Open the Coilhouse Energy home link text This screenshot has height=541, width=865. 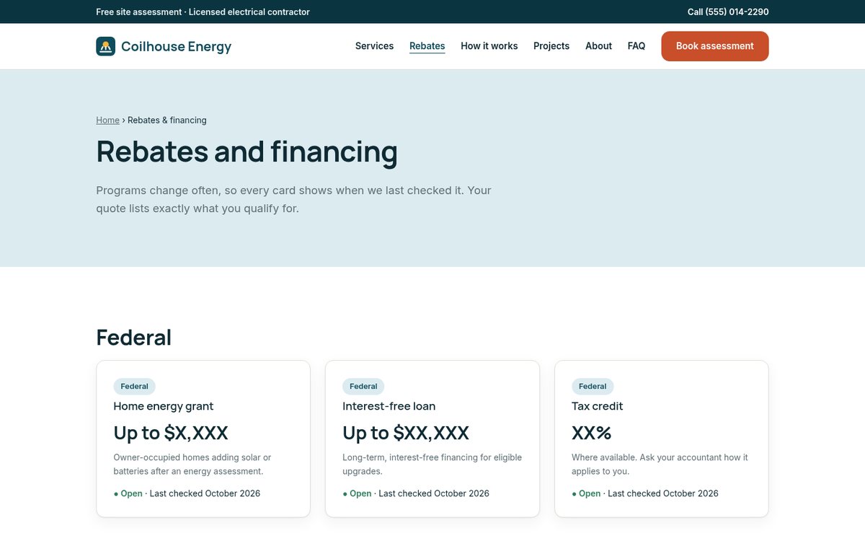[176, 47]
